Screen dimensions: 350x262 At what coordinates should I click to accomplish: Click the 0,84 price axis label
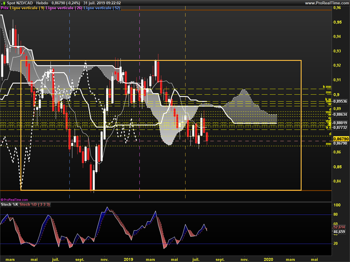coord(337,181)
